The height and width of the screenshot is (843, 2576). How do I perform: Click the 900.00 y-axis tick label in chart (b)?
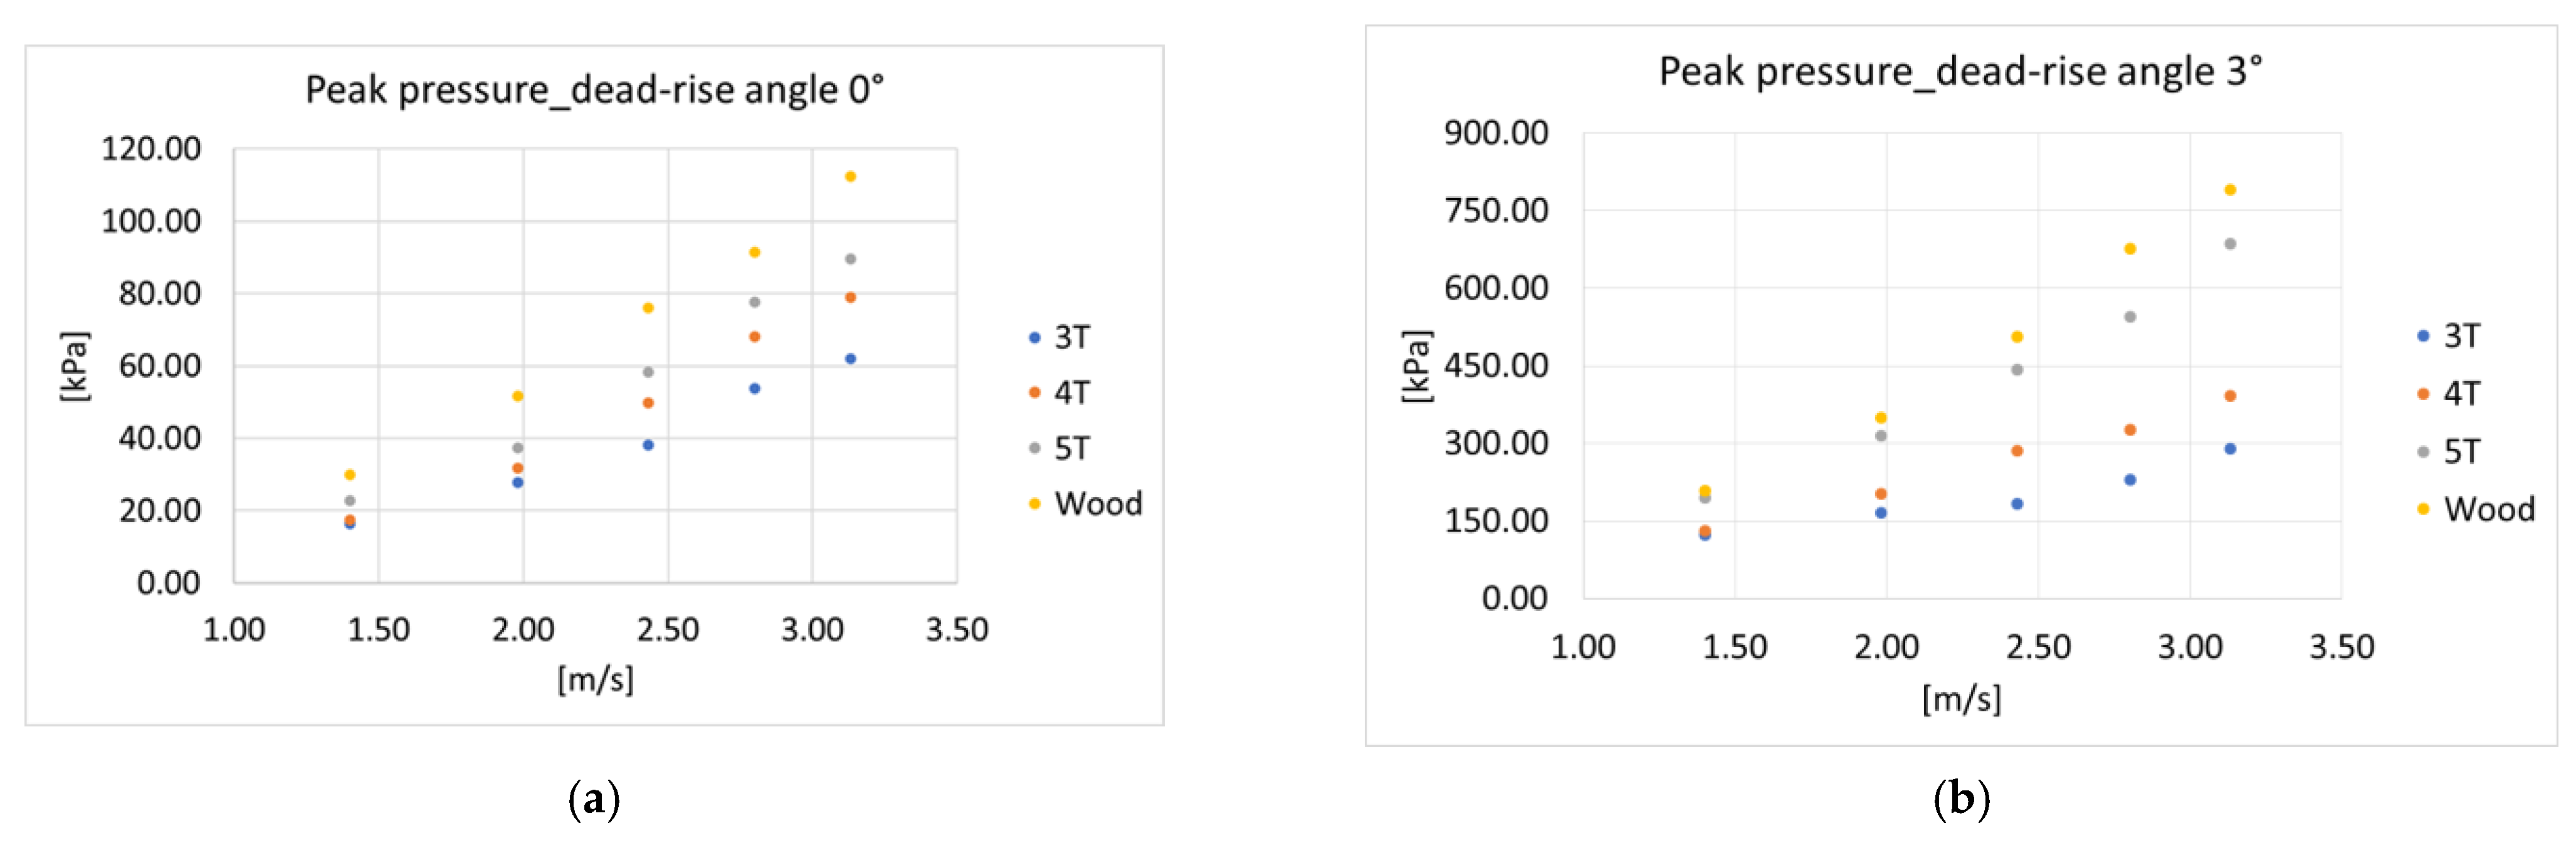(1495, 132)
